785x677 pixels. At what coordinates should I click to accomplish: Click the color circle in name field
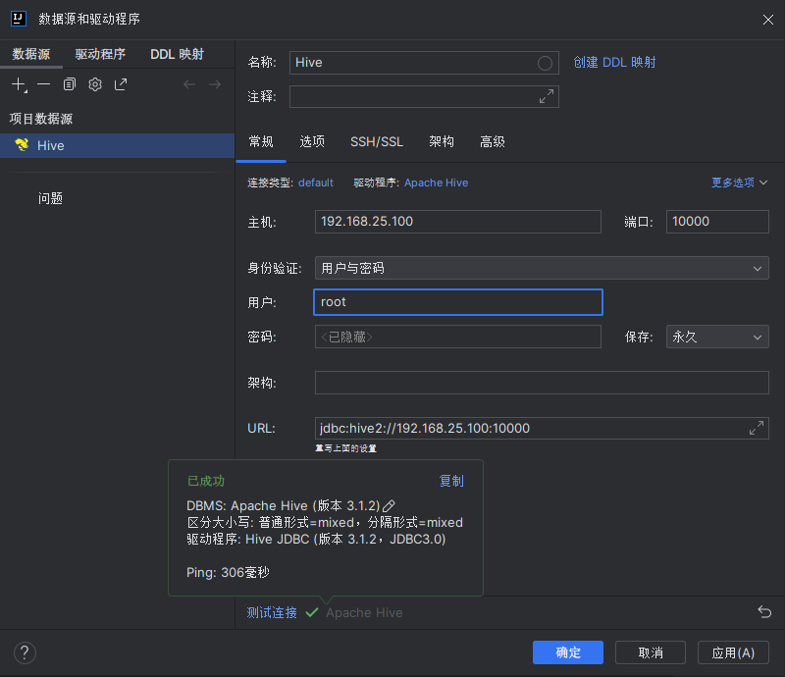(546, 63)
